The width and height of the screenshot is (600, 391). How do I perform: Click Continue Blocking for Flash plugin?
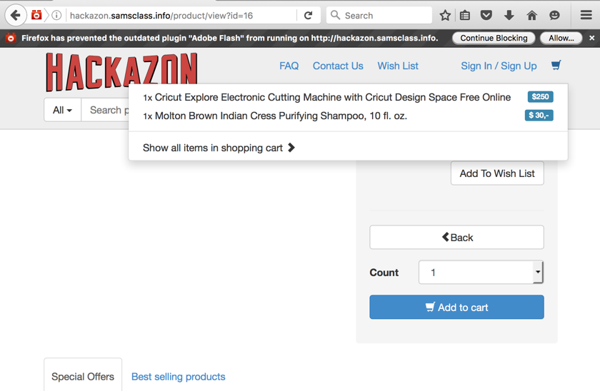point(494,38)
